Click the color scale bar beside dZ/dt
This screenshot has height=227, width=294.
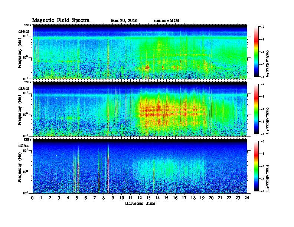(256, 166)
